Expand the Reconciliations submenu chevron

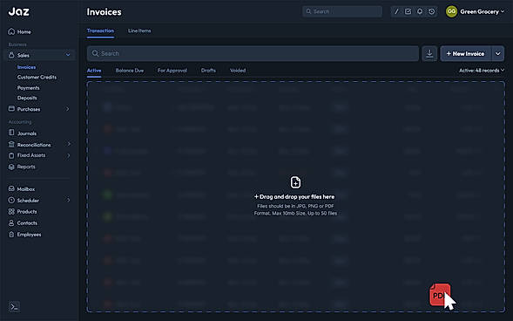tap(69, 144)
